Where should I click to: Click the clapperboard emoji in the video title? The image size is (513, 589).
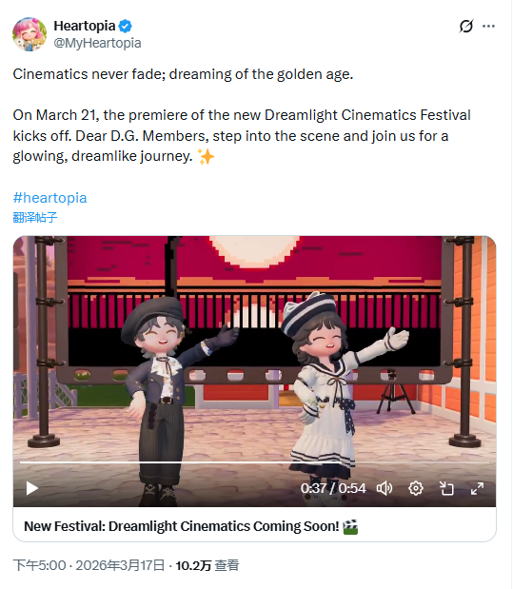[x=350, y=526]
